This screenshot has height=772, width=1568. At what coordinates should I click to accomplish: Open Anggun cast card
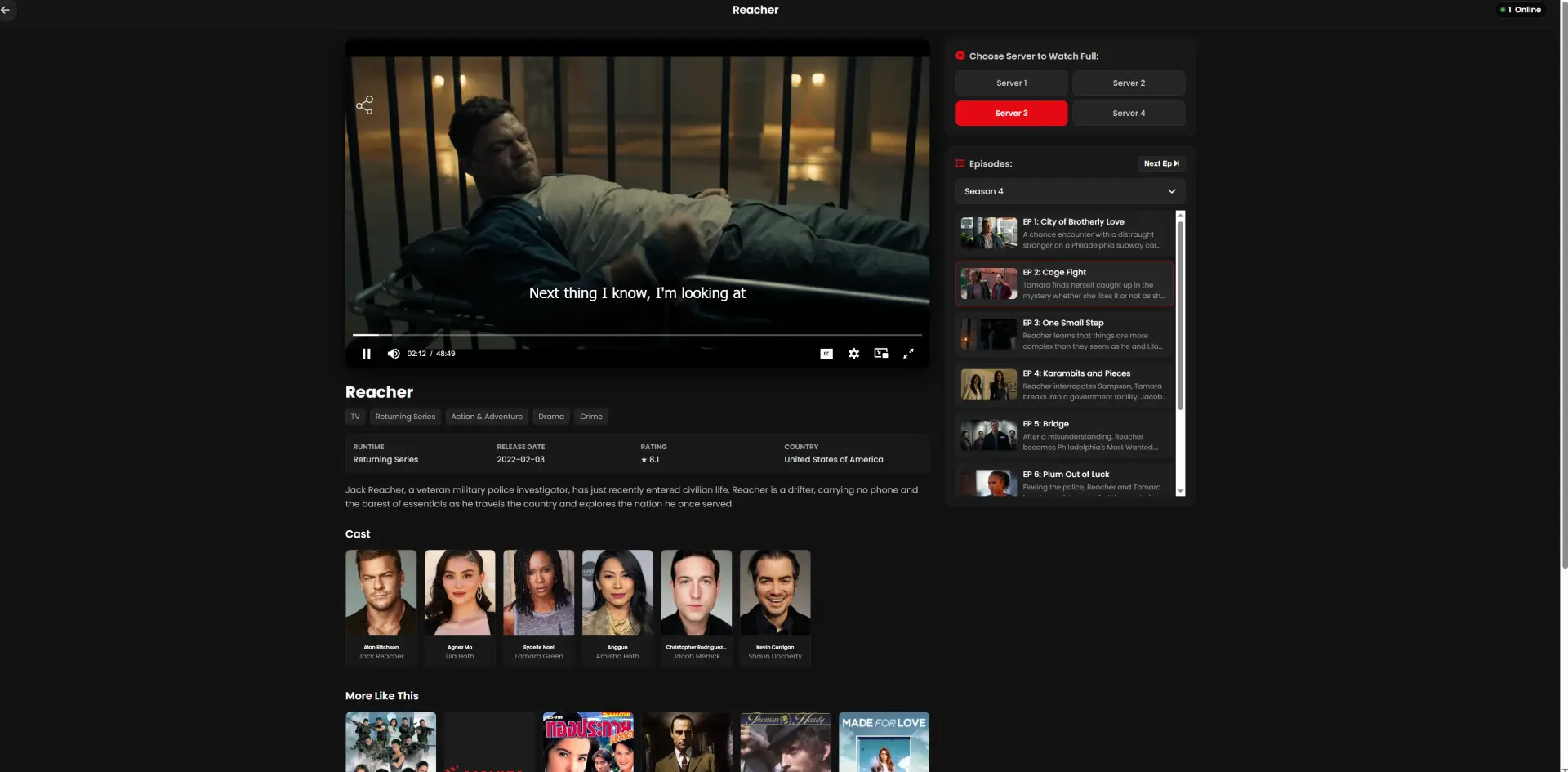(x=617, y=608)
